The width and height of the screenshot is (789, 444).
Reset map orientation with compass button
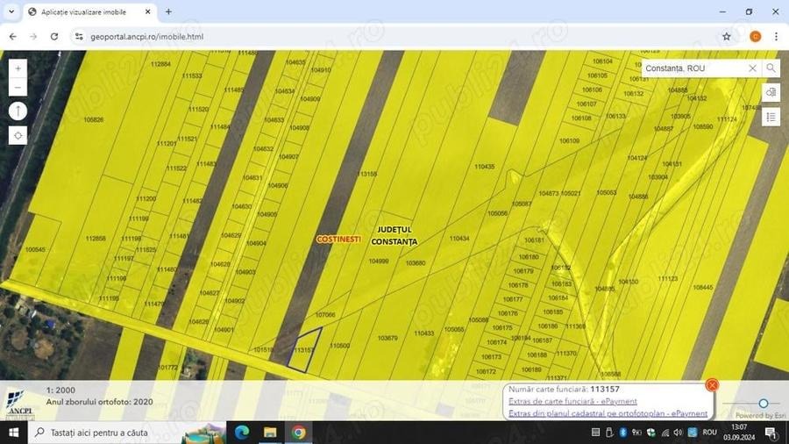click(18, 111)
